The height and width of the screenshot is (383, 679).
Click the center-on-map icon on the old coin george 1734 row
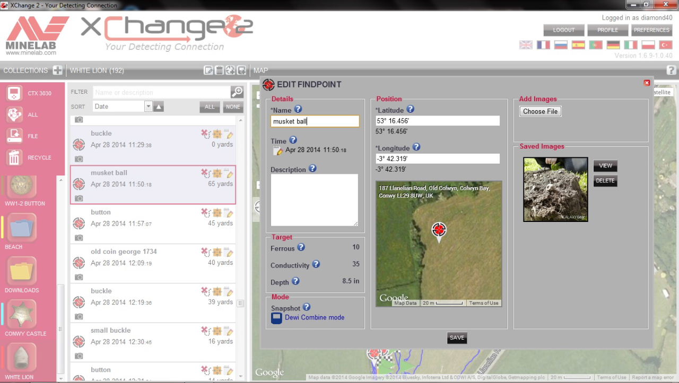tap(217, 252)
